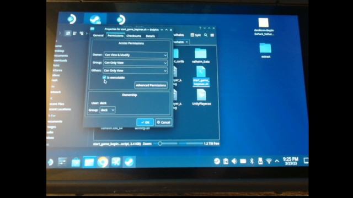The width and height of the screenshot is (353, 198).
Task: Open the 'extract' folder on the desktop
Action: [x=265, y=51]
